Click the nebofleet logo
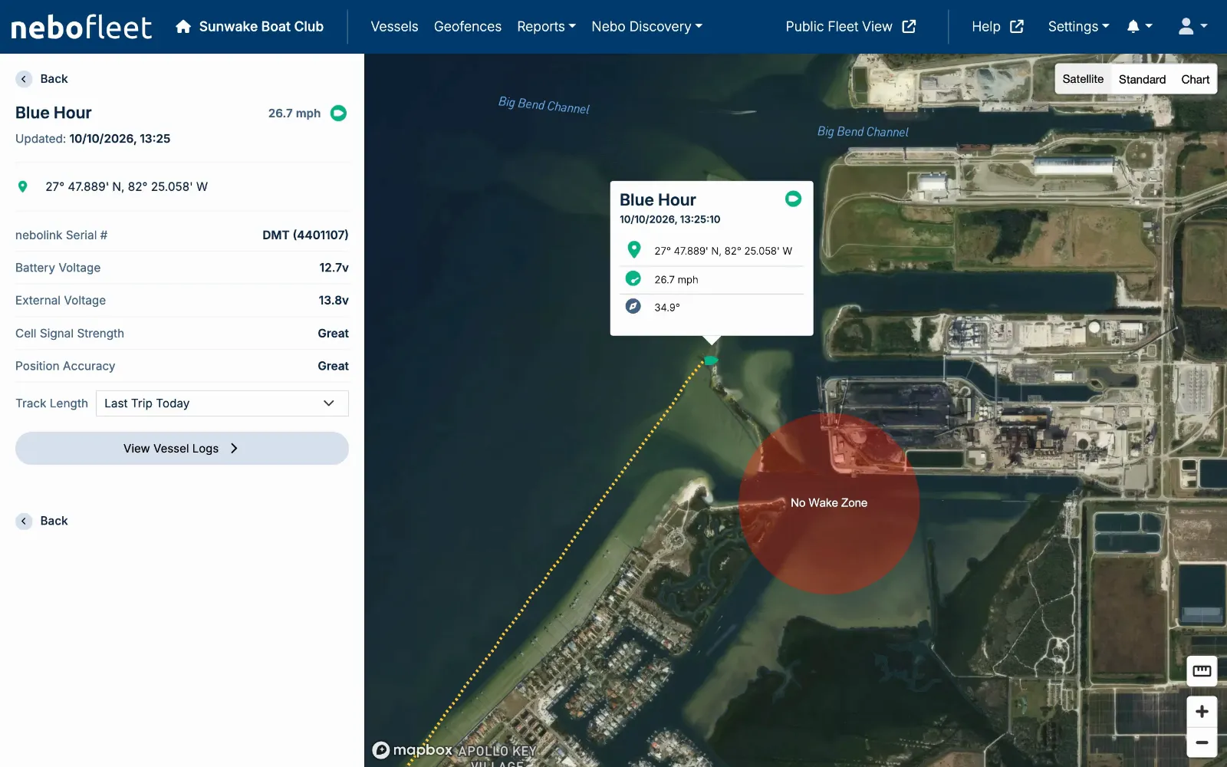The width and height of the screenshot is (1227, 767). click(x=81, y=27)
